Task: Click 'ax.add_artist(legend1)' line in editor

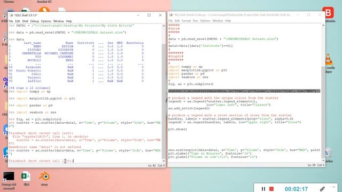Action: pyautogui.click(x=189, y=108)
